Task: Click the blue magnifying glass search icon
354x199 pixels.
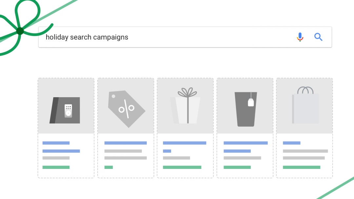Action: (x=318, y=37)
